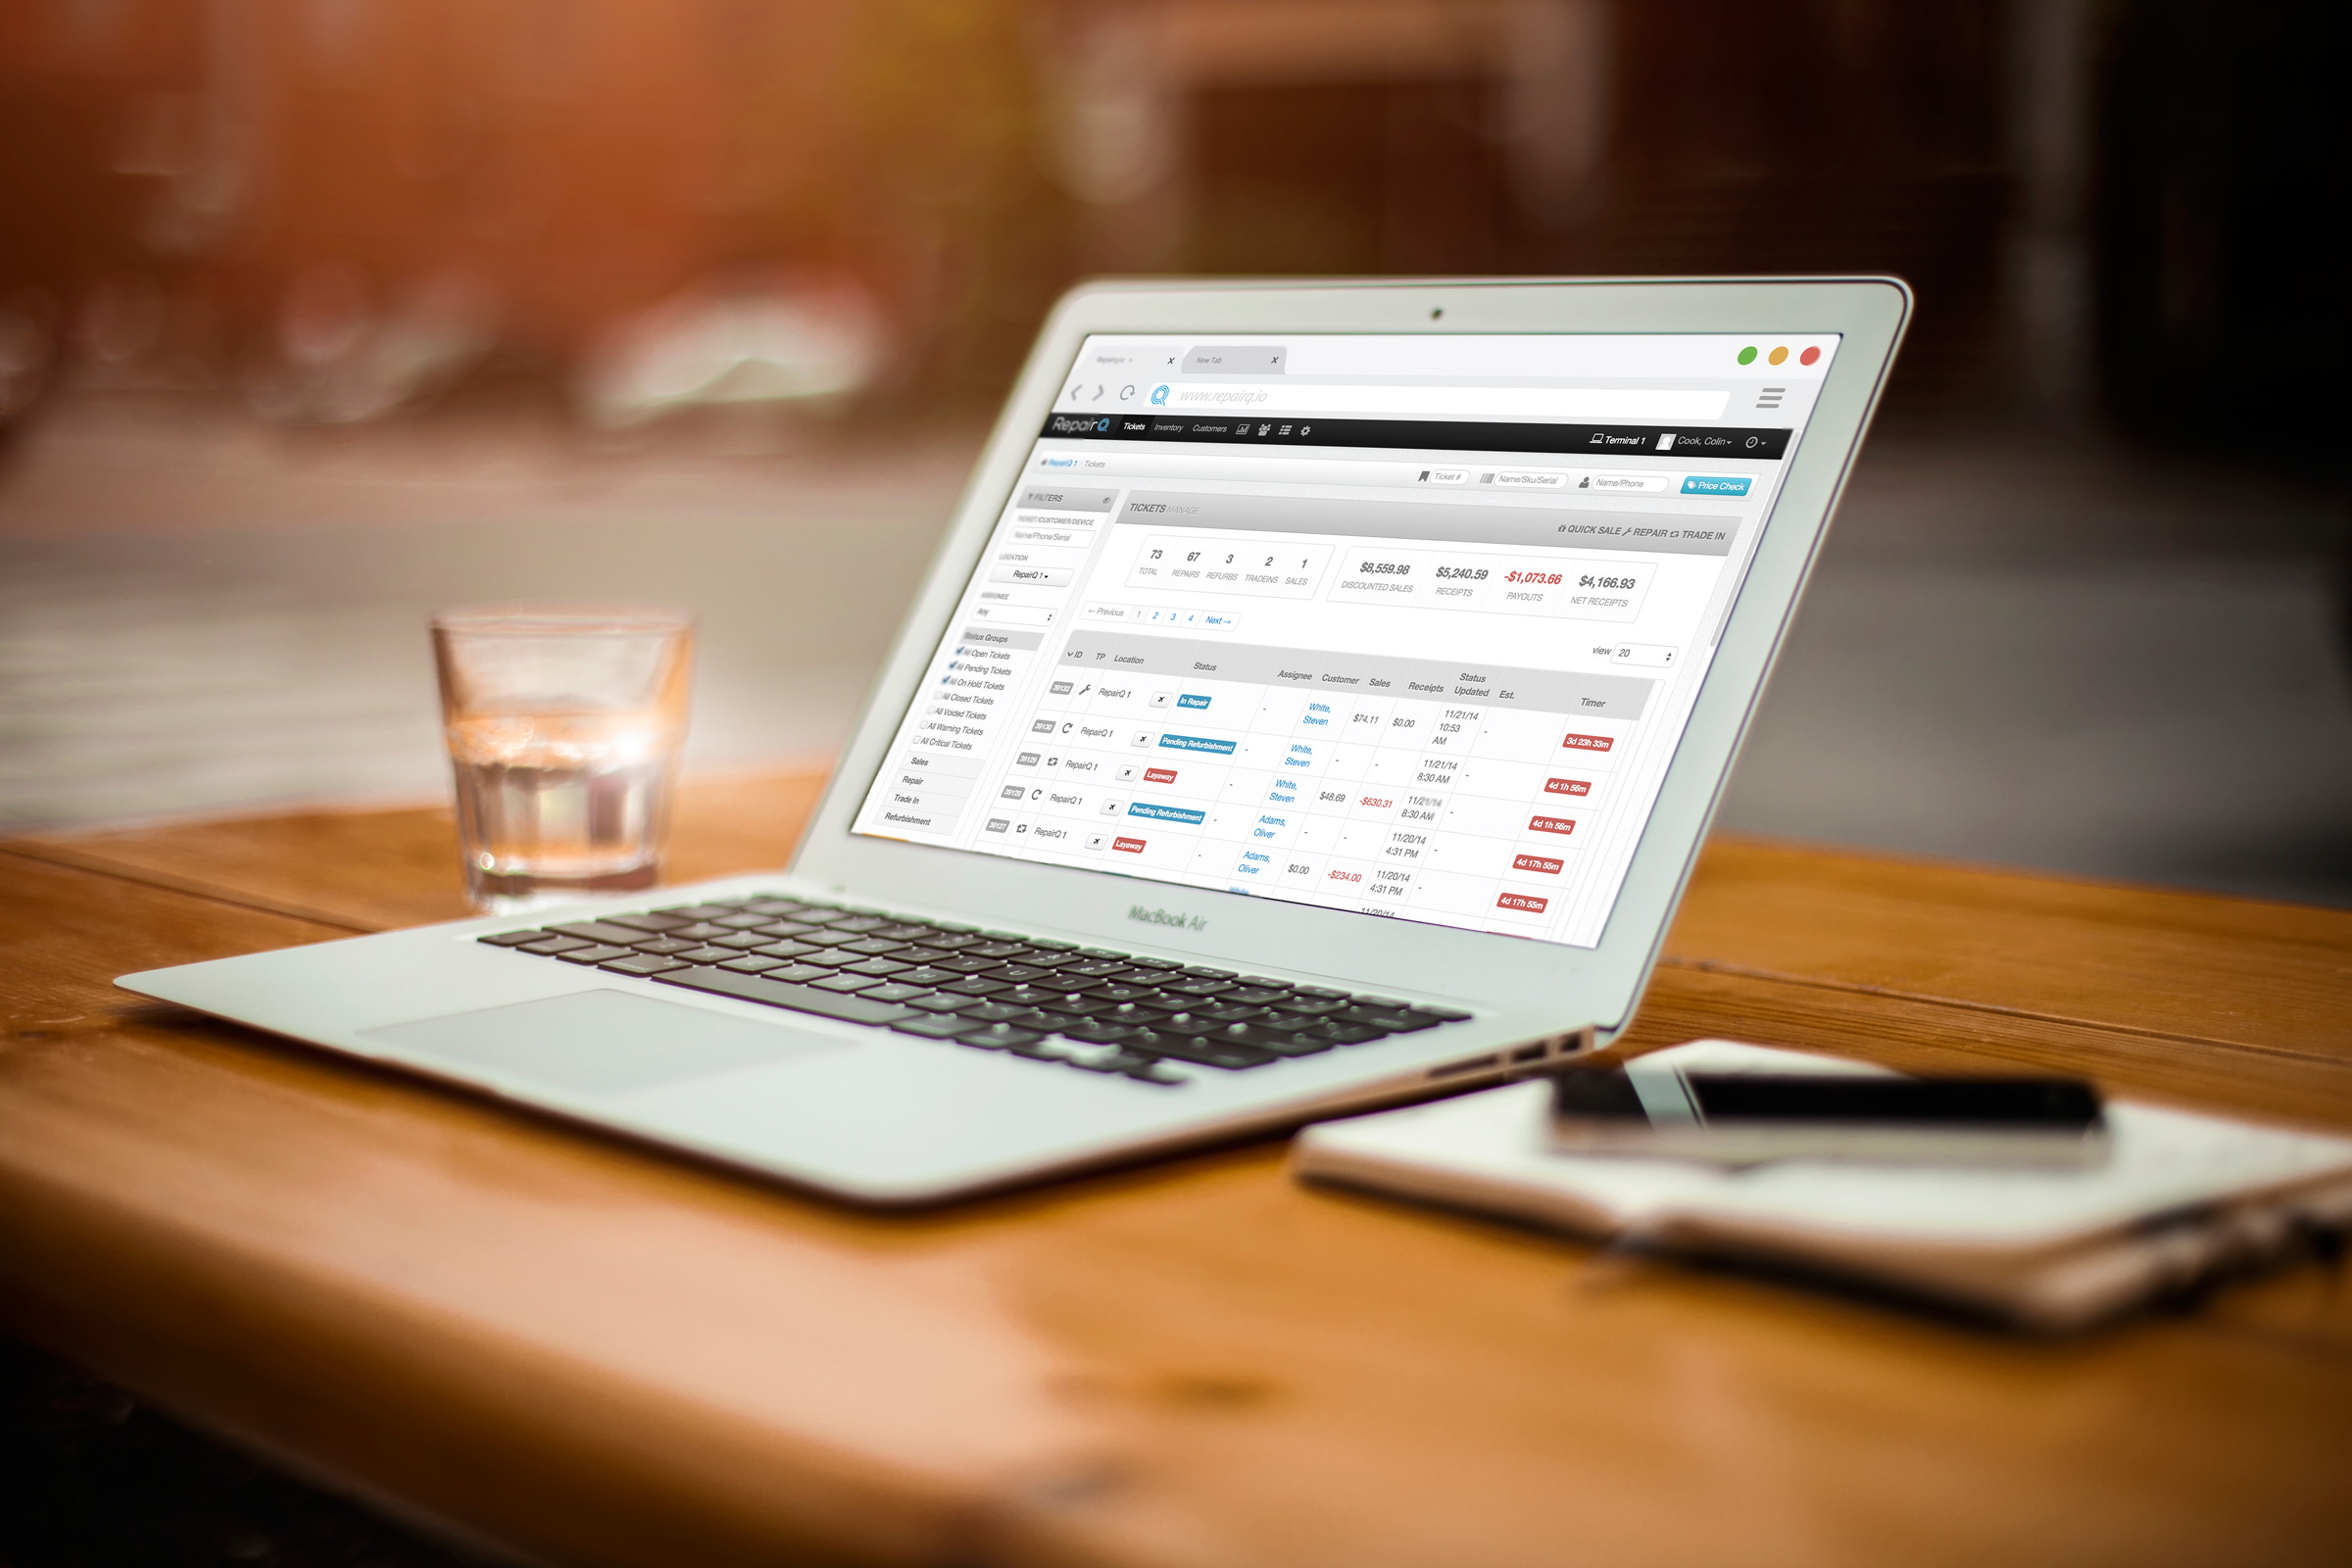The width and height of the screenshot is (2352, 1568).
Task: Click the settings gear icon in toolbar
Action: coord(1334,434)
